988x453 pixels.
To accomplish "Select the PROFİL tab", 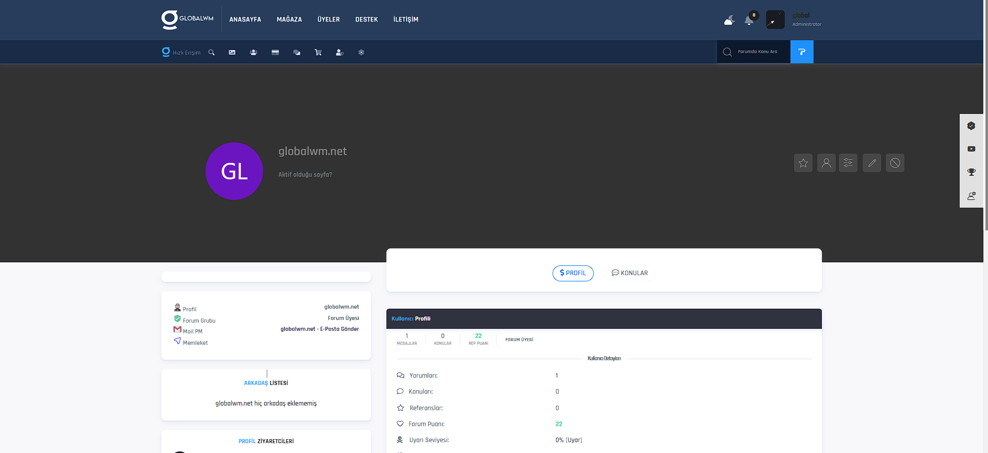I will point(573,273).
